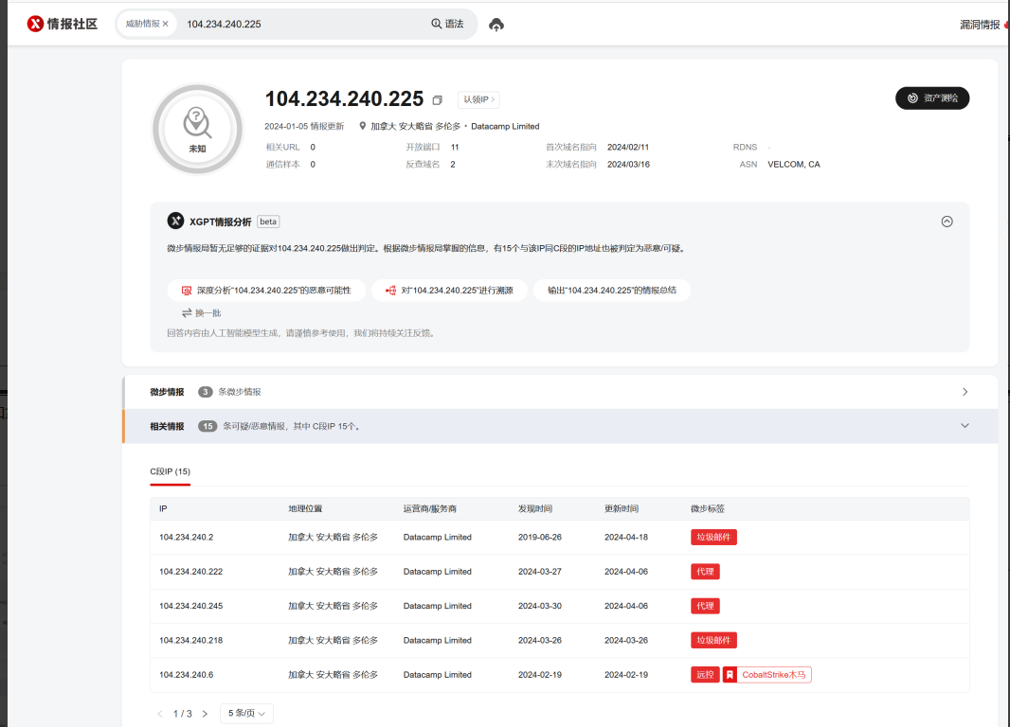This screenshot has width=1010, height=727.
Task: Click the 进行溯源 trace suggestion
Action: pos(449,291)
